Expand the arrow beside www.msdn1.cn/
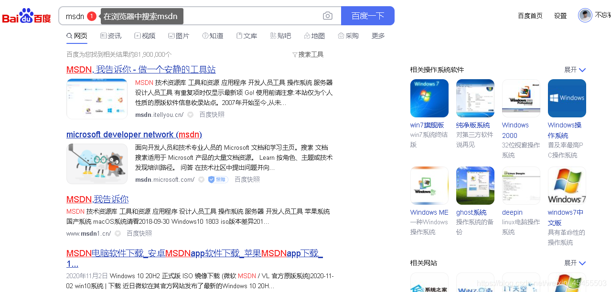Image resolution: width=611 pixels, height=292 pixels. pos(118,234)
